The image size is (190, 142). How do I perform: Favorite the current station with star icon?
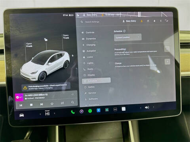tap(52, 104)
